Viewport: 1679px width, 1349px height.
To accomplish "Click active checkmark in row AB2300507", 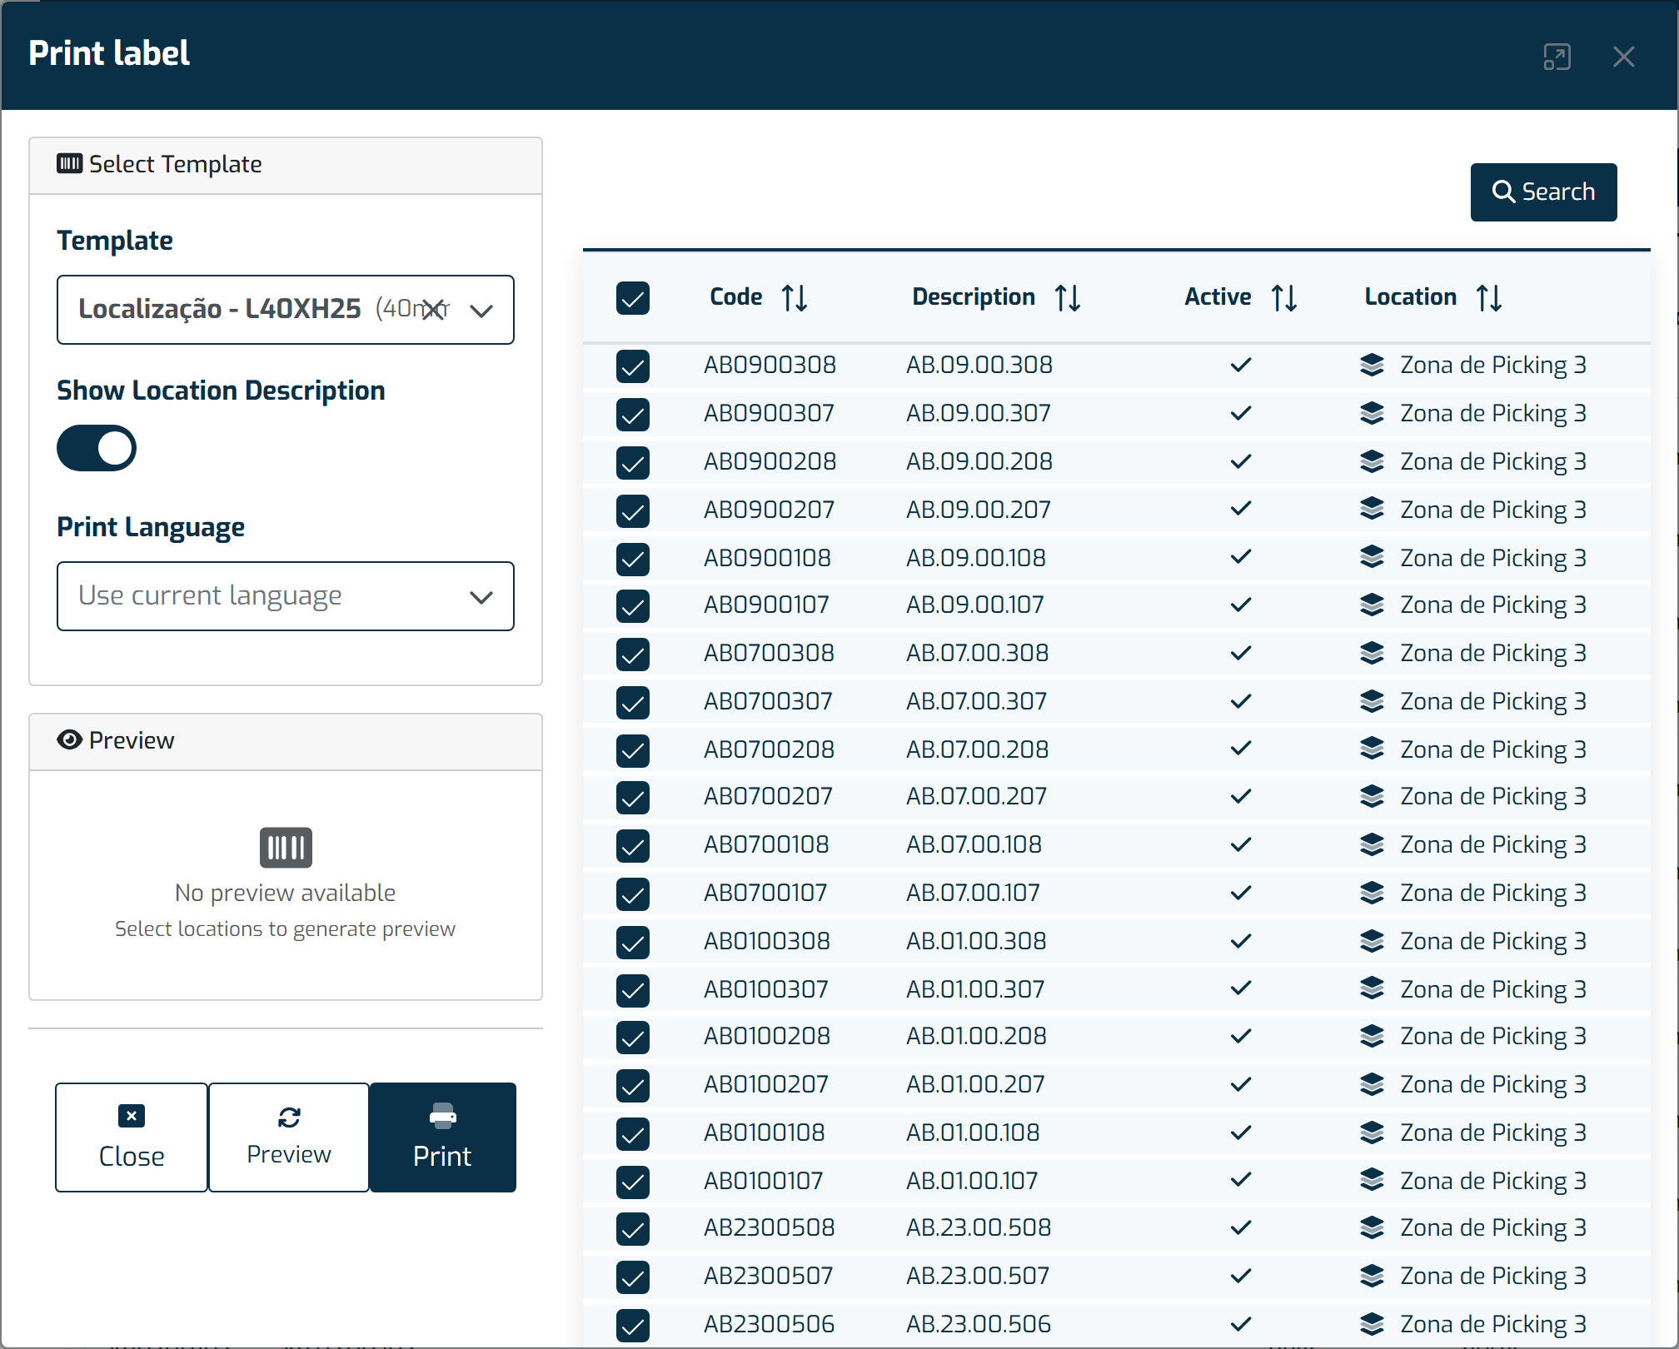I will [1241, 1276].
